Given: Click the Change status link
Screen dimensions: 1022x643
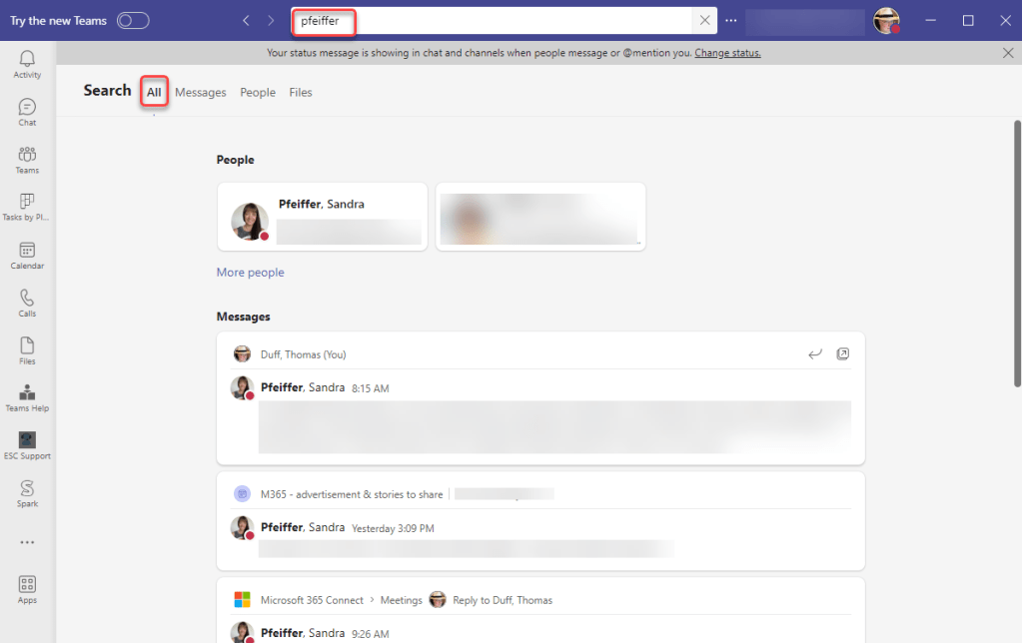Looking at the screenshot, I should coord(727,53).
